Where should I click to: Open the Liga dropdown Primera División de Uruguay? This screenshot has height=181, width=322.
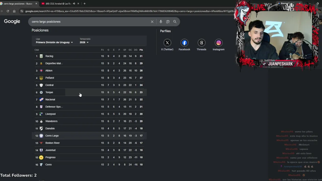click(x=54, y=42)
